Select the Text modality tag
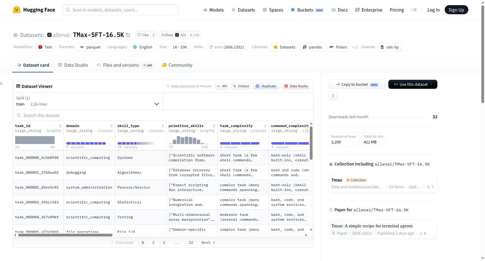This screenshot has height=261, width=485. pos(45,47)
